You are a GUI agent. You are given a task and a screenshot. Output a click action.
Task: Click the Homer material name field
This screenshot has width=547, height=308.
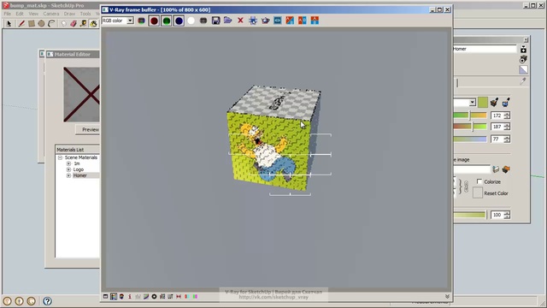click(x=485, y=49)
